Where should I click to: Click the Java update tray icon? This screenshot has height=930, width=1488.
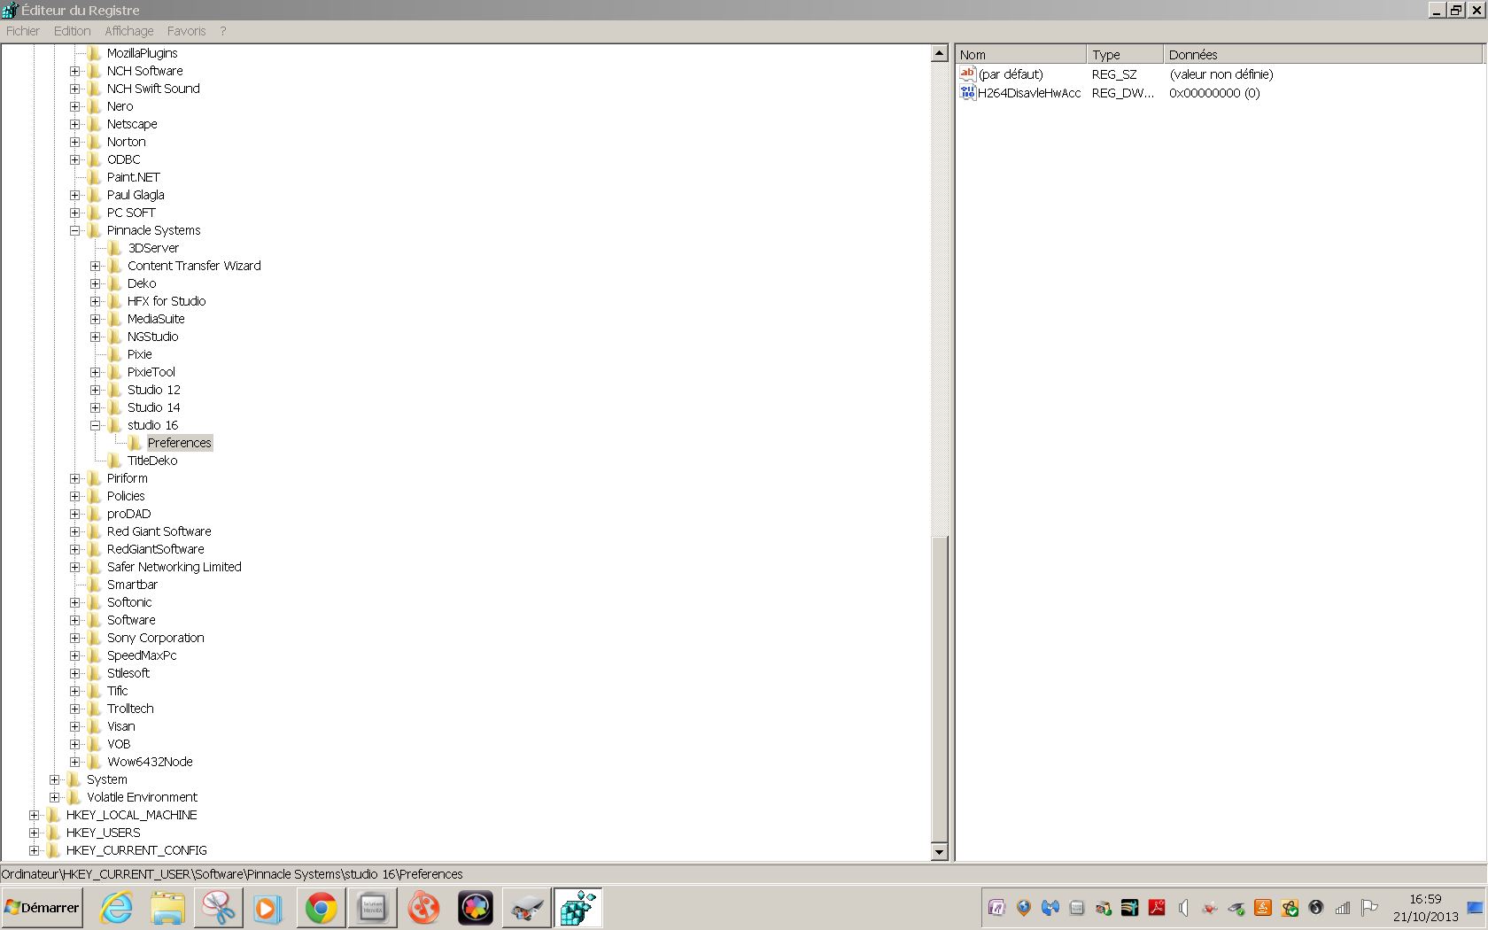click(1262, 908)
